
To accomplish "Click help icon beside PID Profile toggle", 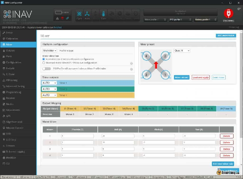I will coord(131,69).
